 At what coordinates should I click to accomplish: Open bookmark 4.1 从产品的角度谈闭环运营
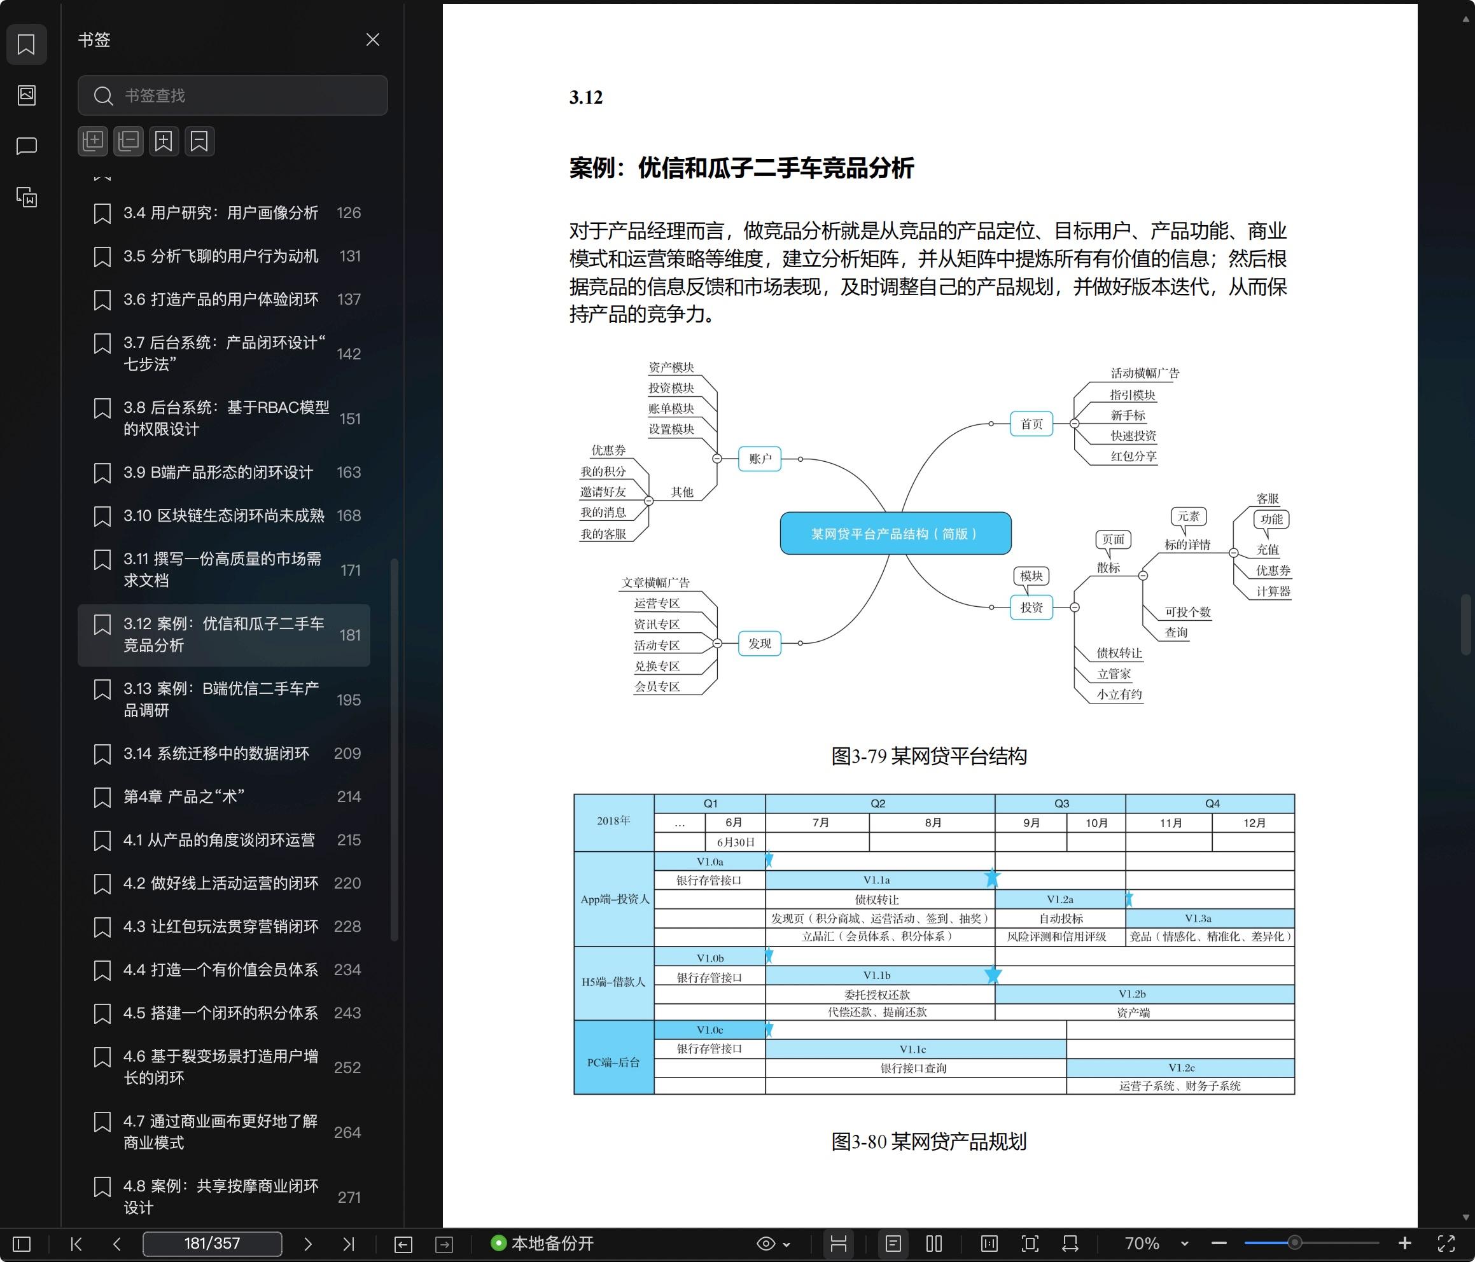point(223,841)
